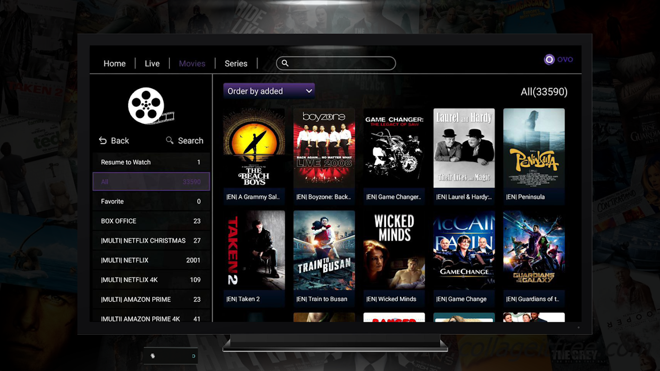Select the All 33590 category
The width and height of the screenshot is (660, 371).
(x=151, y=182)
